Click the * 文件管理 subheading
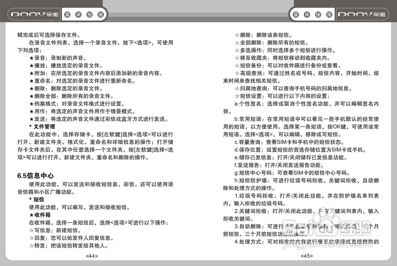This screenshot has width=397, height=266. [x=42, y=127]
